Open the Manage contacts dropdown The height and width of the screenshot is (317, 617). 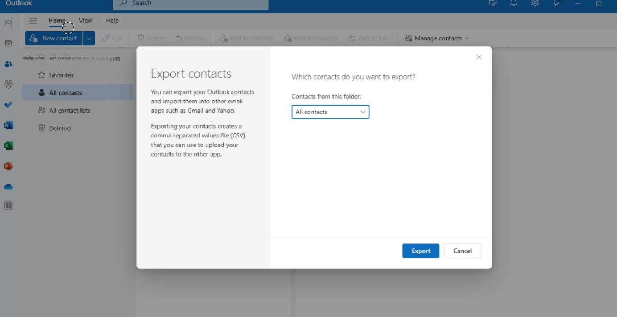pyautogui.click(x=436, y=38)
